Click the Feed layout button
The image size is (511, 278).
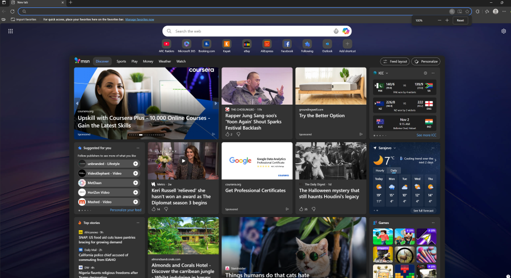395,61
